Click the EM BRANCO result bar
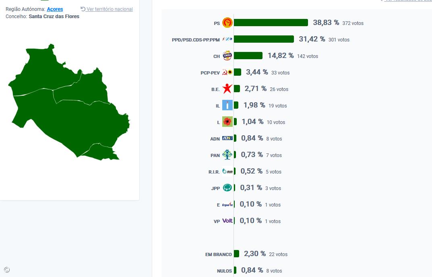This screenshot has width=432, height=277. (x=236, y=254)
